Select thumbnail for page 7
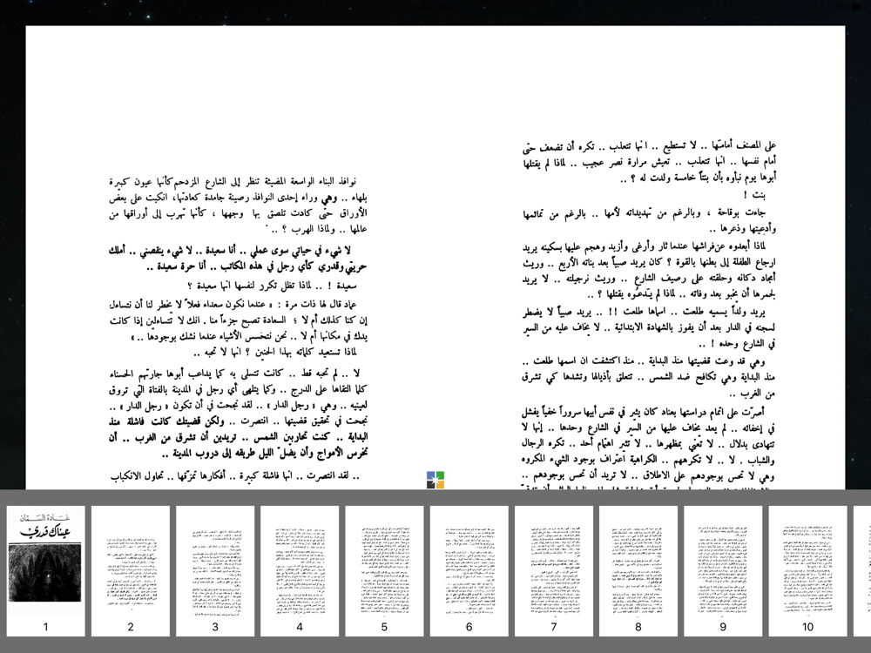Image resolution: width=871 pixels, height=653 pixels. pos(554,571)
